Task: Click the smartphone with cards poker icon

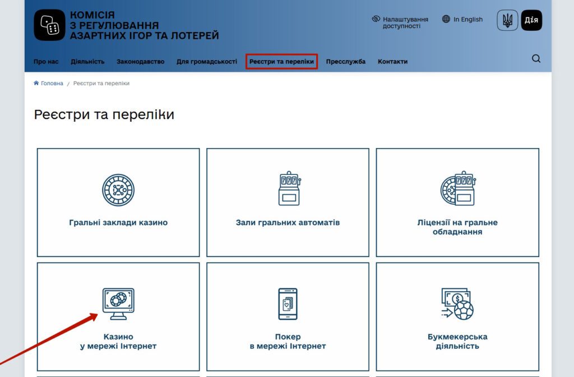Action: coord(288,304)
